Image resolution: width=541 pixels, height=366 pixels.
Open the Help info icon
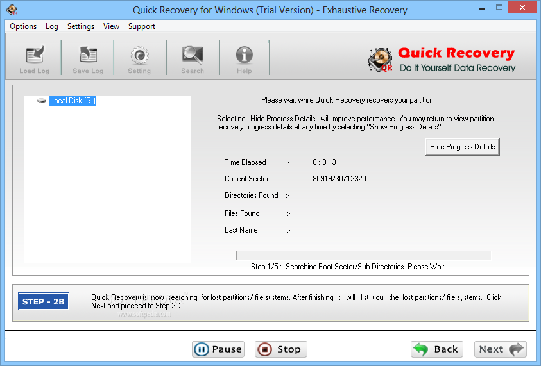[x=245, y=55]
